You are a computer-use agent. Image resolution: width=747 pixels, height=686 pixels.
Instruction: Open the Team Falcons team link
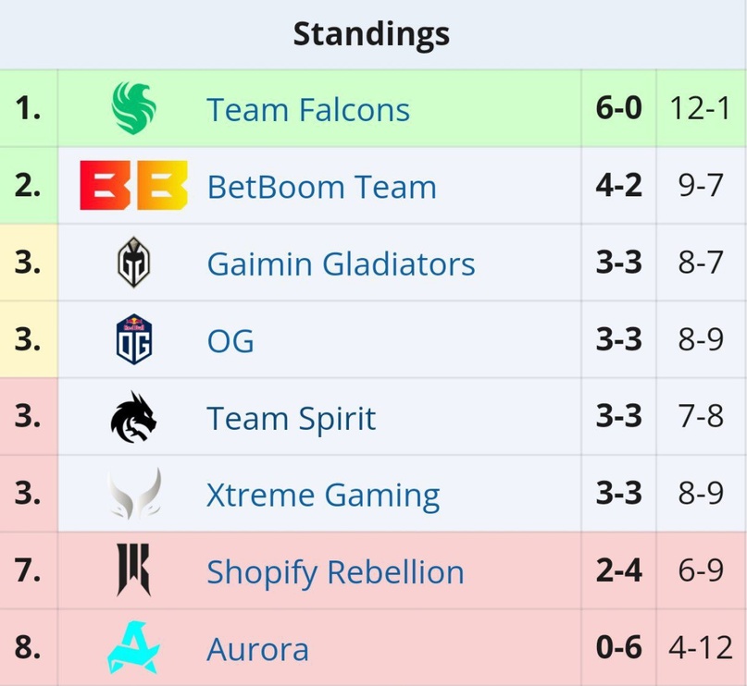click(308, 109)
